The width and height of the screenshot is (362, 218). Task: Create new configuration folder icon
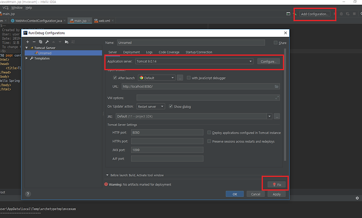tap(66, 42)
